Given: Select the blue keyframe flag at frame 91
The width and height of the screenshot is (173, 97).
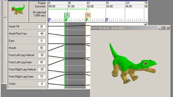Looking at the screenshot, I should pyautogui.click(x=107, y=20).
